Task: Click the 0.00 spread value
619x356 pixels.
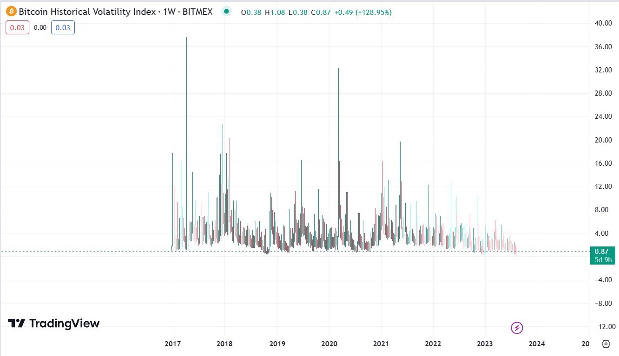Action: (40, 28)
